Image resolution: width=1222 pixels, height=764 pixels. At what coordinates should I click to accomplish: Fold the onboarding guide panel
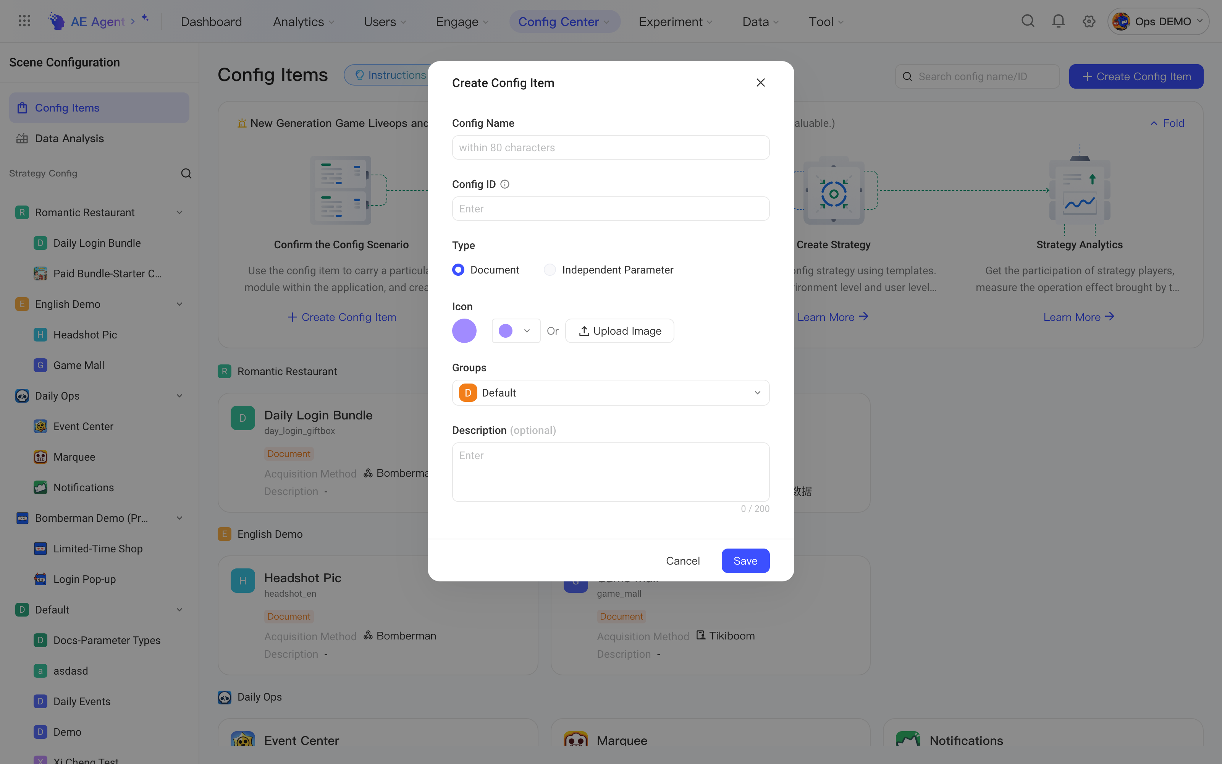pos(1167,123)
